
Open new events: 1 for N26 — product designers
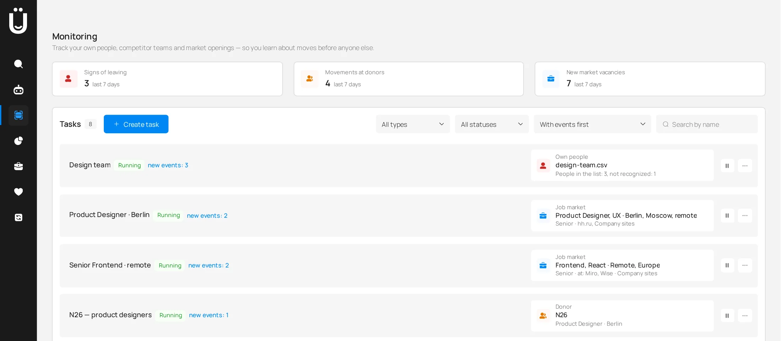[x=209, y=315]
